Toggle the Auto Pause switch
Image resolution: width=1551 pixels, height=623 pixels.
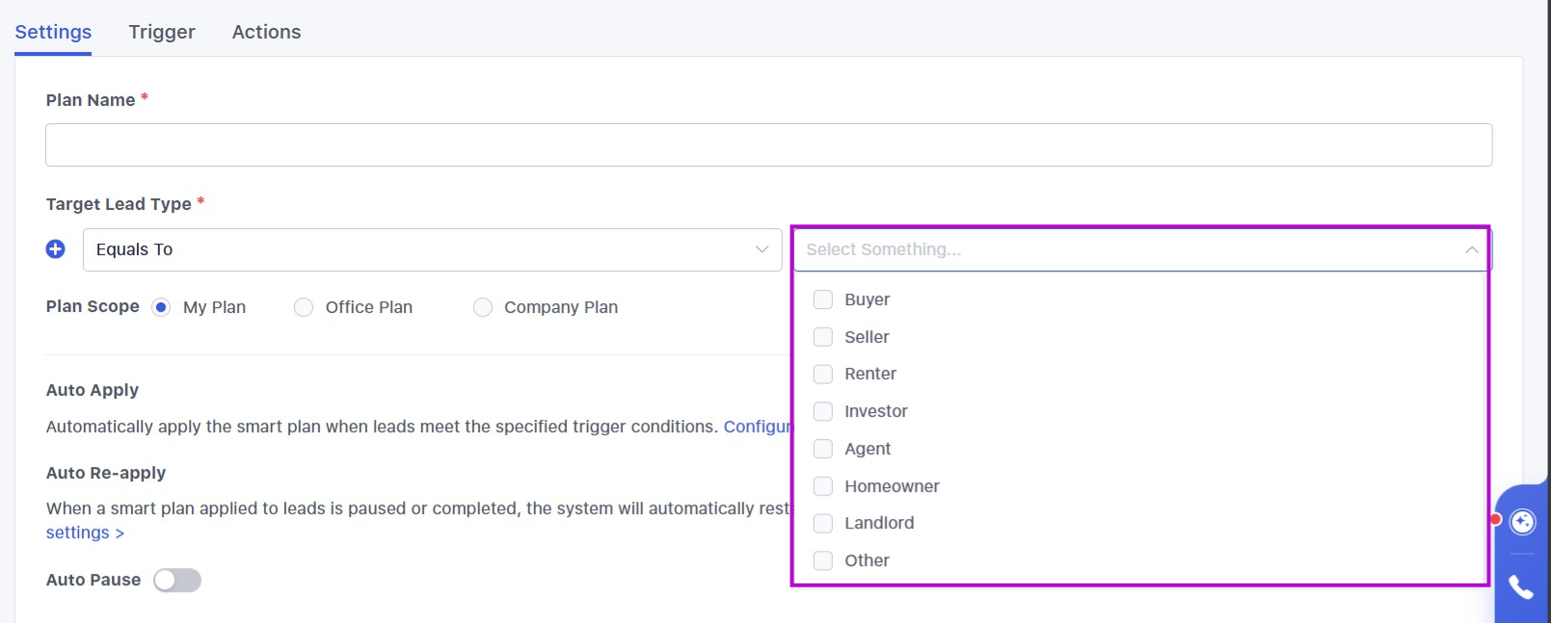(x=177, y=580)
